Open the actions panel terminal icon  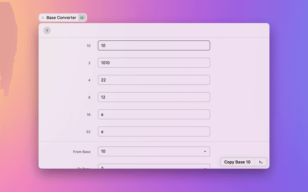(x=260, y=162)
